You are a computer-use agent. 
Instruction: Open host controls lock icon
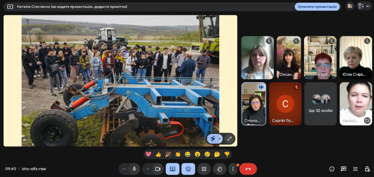367,169
